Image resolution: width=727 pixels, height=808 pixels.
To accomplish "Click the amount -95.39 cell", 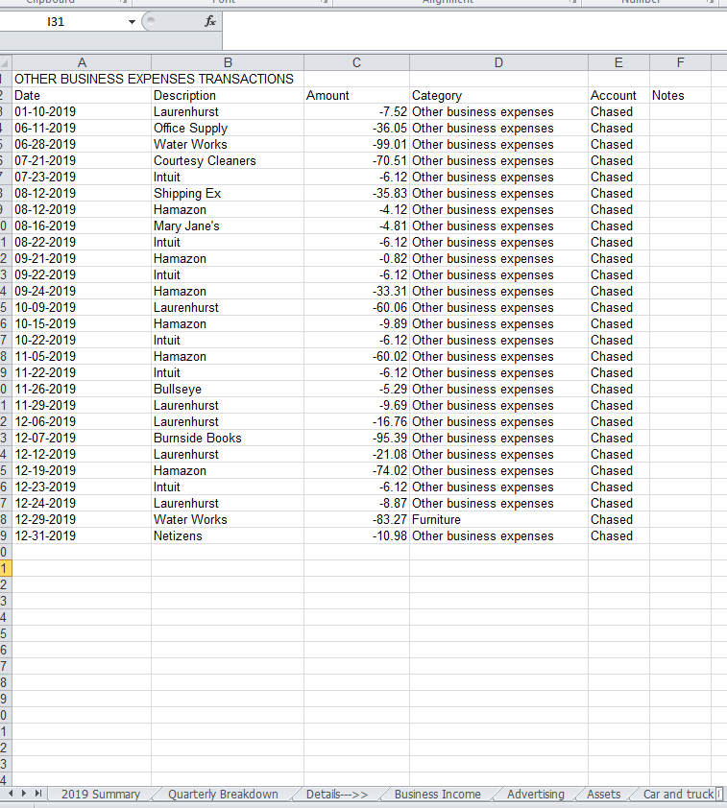I will pos(356,438).
